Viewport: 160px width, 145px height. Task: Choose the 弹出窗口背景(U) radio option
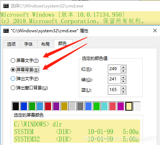tap(29, 88)
